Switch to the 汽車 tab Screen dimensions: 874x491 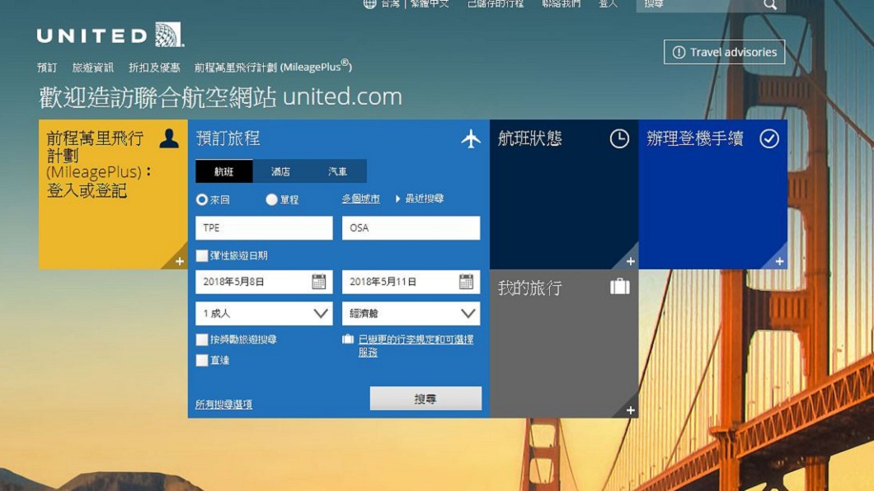pos(338,171)
